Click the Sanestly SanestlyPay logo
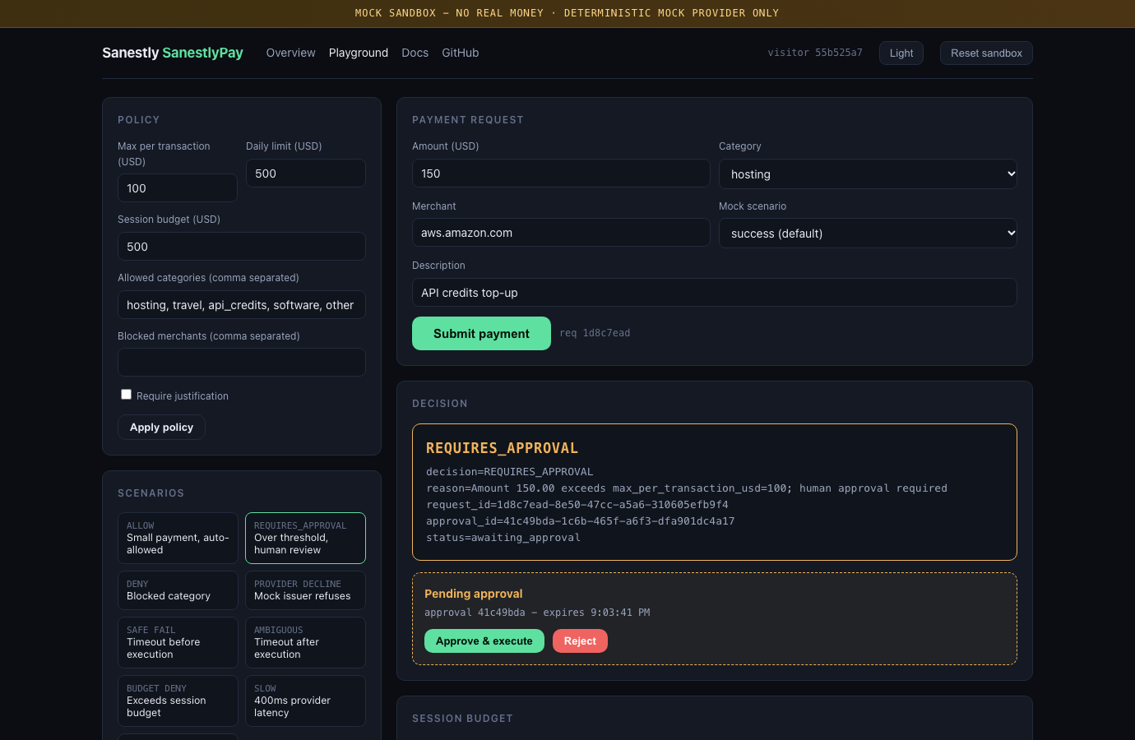Viewport: 1135px width, 740px height. coord(173,53)
